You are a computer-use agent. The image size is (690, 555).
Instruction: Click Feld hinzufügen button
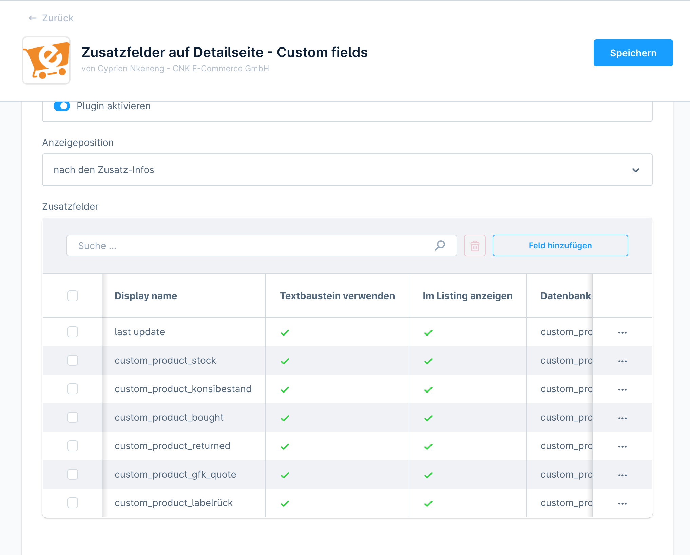coord(560,246)
